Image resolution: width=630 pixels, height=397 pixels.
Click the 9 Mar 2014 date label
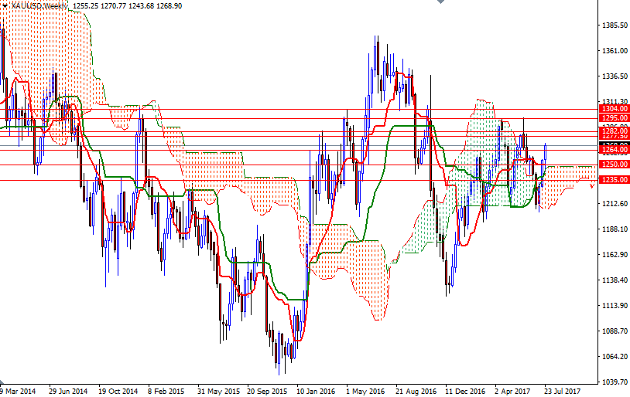[18, 391]
